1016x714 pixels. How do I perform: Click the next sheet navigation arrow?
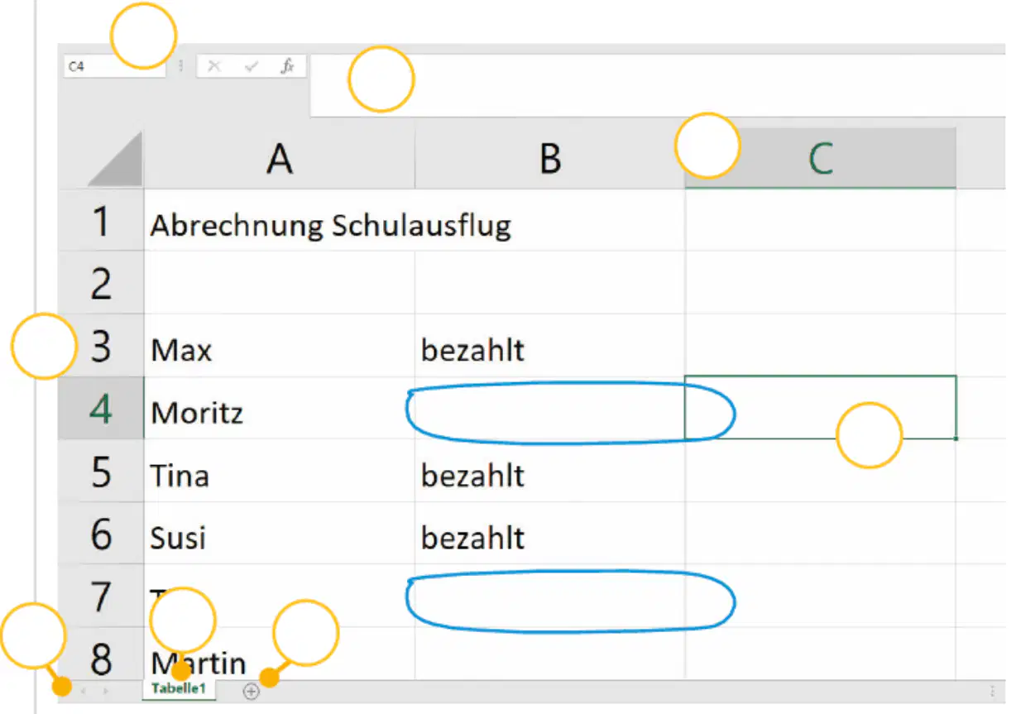tap(105, 690)
